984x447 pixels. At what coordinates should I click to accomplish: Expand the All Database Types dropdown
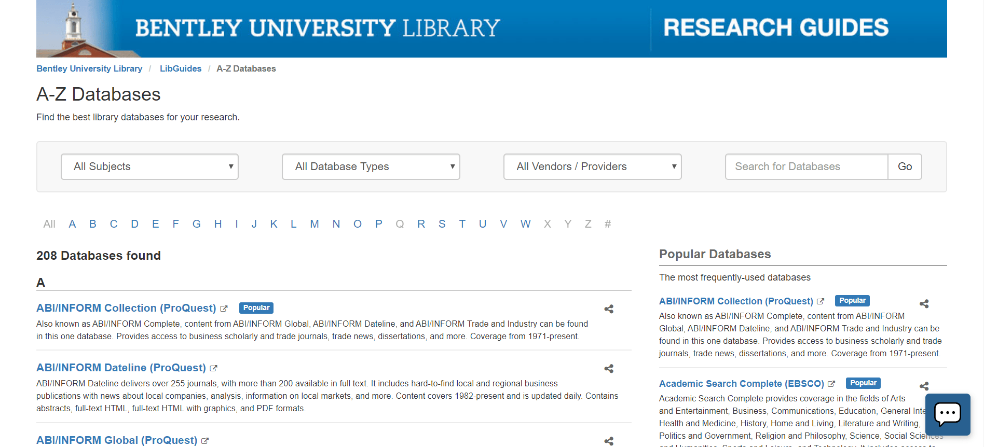pyautogui.click(x=371, y=166)
